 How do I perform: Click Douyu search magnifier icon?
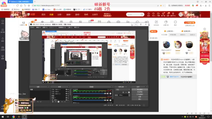pos(142,15)
